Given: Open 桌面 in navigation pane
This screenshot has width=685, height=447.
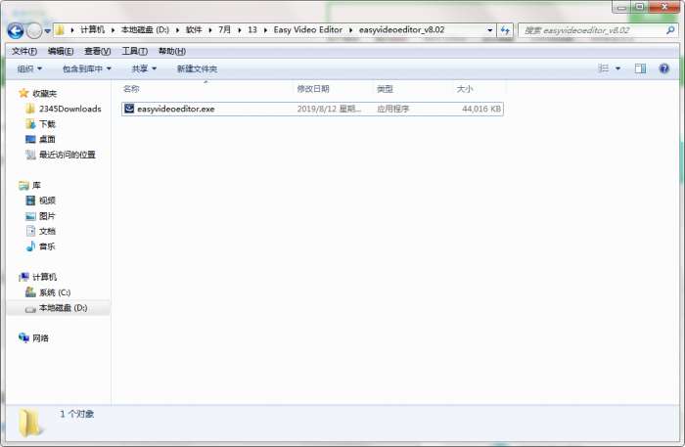Looking at the screenshot, I should 47,139.
